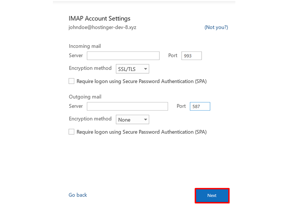296x222 pixels.
Task: Click the Incoming mail section label
Action: 85,46
